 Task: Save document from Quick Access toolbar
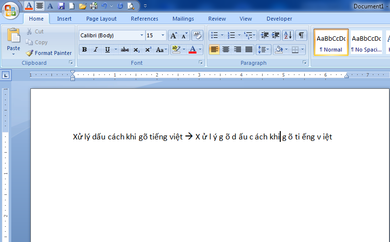point(61,6)
